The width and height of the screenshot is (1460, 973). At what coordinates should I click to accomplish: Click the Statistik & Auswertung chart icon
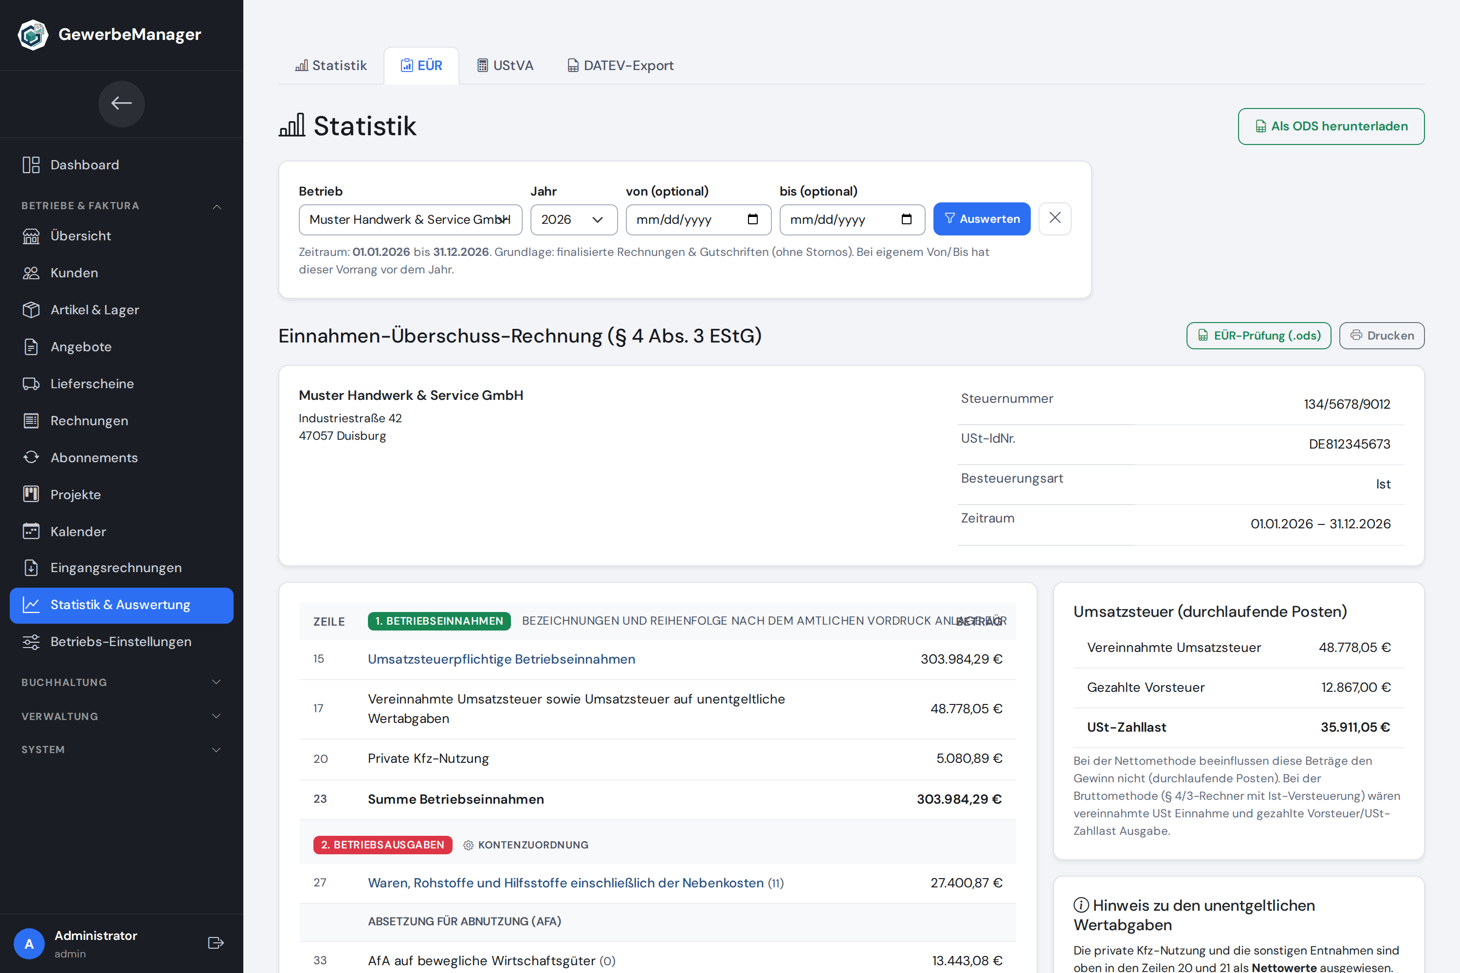click(31, 605)
